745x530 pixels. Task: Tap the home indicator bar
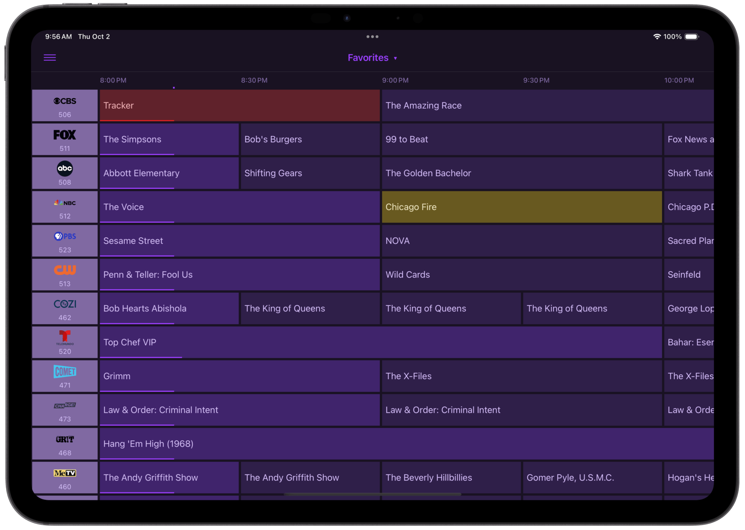tap(372, 494)
